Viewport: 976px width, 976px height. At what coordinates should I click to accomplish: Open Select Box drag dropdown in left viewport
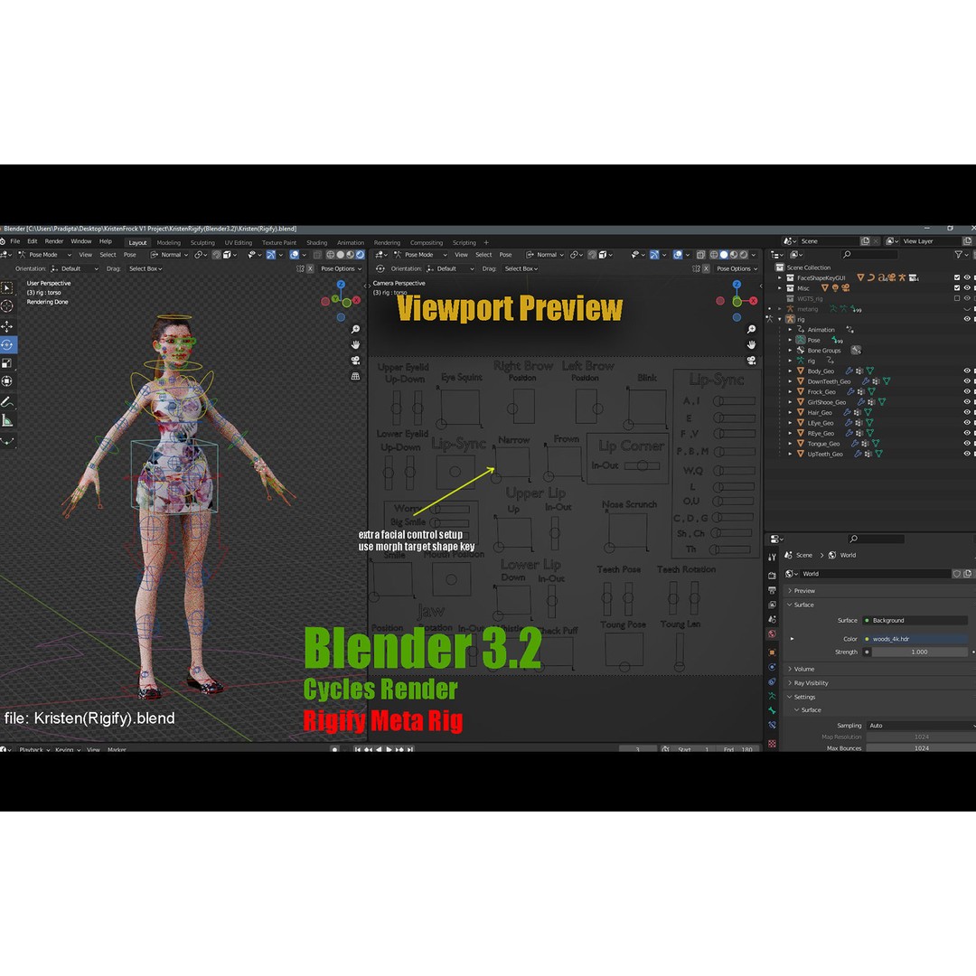(x=145, y=269)
